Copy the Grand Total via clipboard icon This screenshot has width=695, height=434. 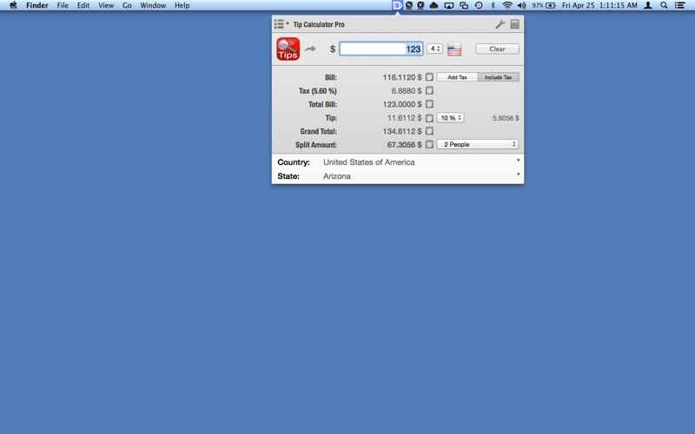click(x=429, y=131)
